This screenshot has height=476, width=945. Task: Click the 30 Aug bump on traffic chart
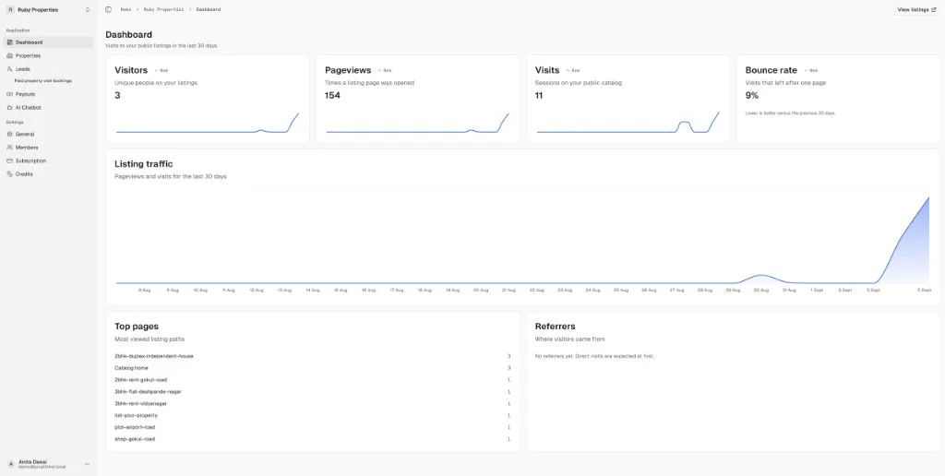click(x=761, y=278)
